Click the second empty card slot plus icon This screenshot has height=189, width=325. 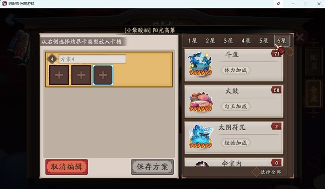pyautogui.click(x=81, y=75)
